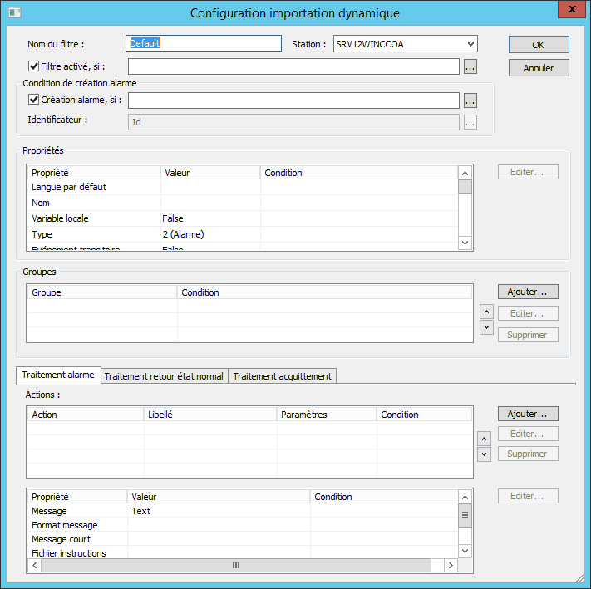The image size is (591, 589).
Task: Click Annuler to cancel the dialog
Action: (x=539, y=68)
